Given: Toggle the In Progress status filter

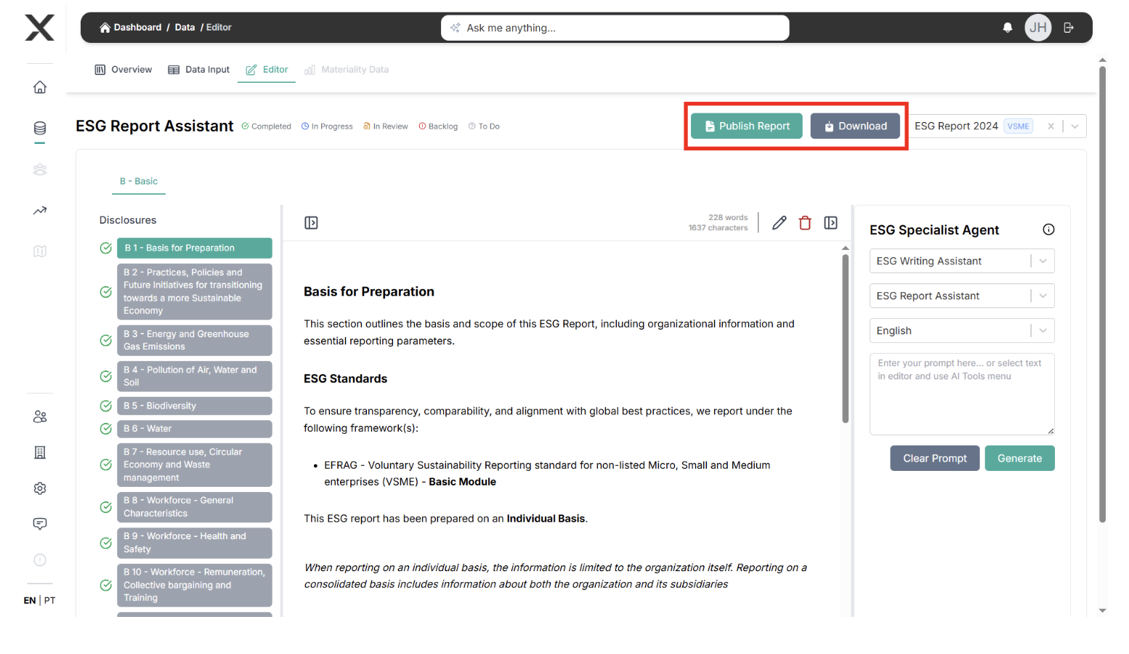Looking at the screenshot, I should point(327,126).
